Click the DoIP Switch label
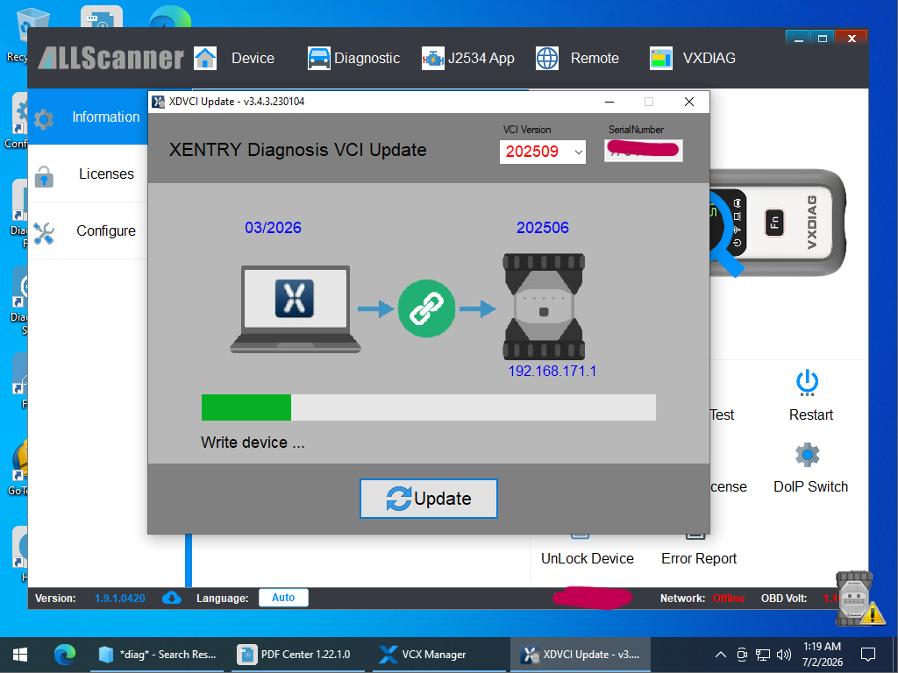The height and width of the screenshot is (673, 898). 810,486
